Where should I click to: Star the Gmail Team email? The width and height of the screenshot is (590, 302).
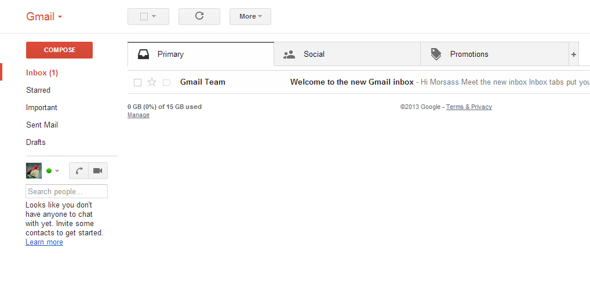tap(152, 82)
